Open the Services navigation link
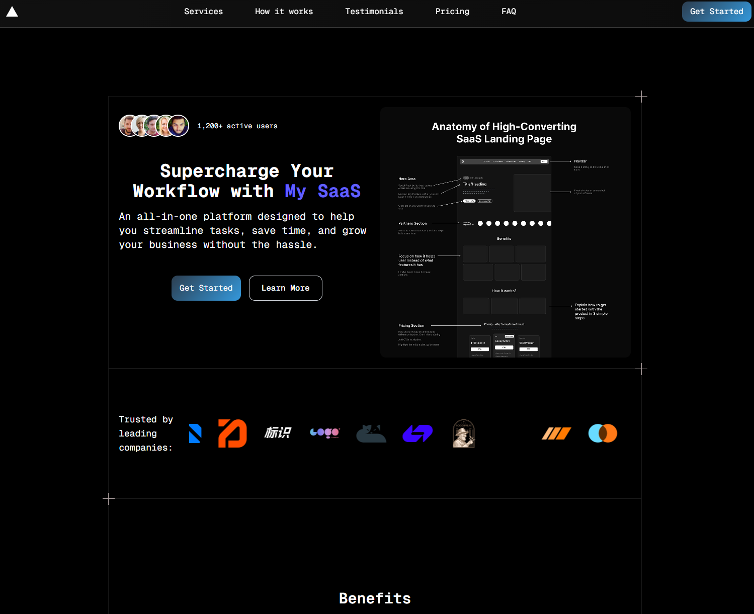754x614 pixels. point(203,12)
